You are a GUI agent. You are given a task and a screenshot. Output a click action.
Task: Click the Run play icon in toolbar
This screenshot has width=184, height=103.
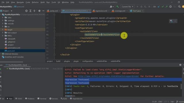pos(137,7)
